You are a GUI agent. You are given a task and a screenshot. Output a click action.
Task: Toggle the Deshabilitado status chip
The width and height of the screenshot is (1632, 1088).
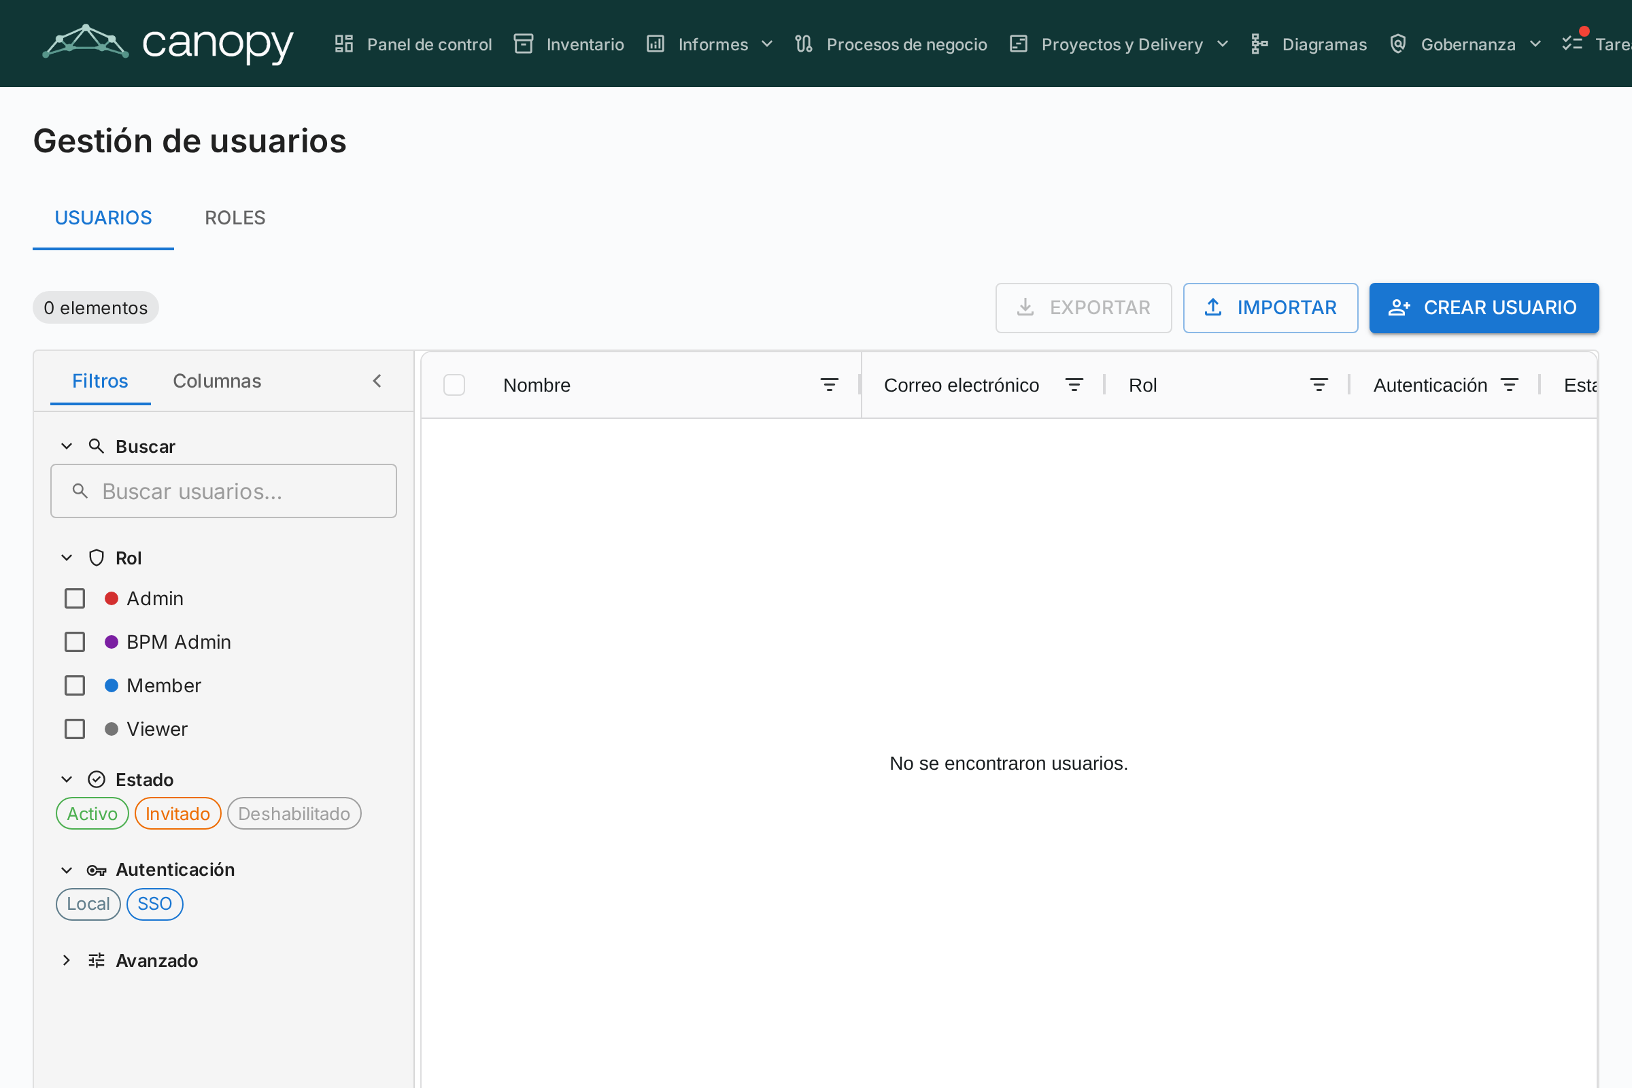(294, 814)
